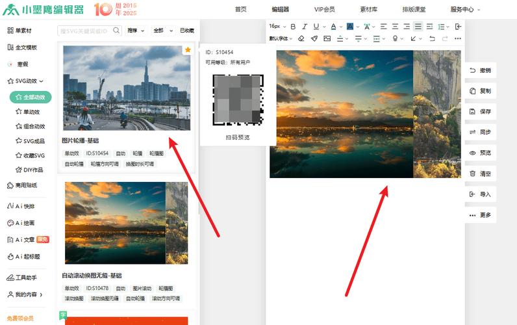Undo using the toolbar arrow icon
Screen dimensions: 517x325
coord(432,38)
